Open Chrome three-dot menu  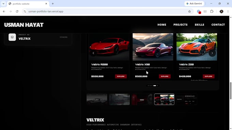pyautogui.click(x=228, y=12)
